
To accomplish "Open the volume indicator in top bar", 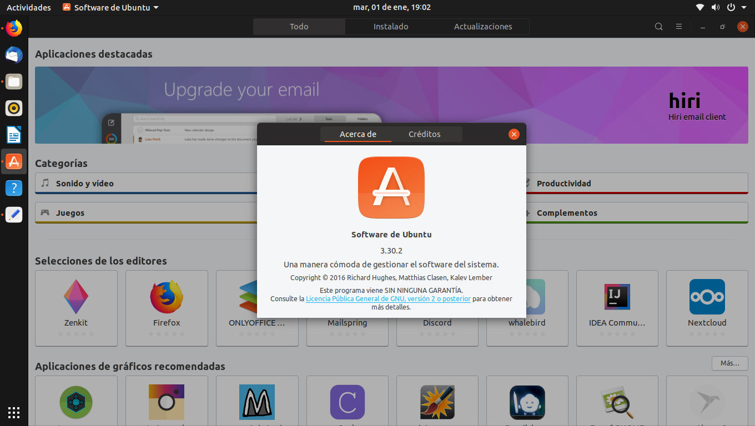I will coord(715,7).
